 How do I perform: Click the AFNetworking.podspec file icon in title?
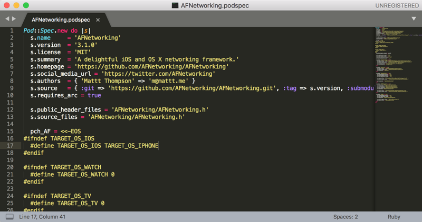[175, 5]
